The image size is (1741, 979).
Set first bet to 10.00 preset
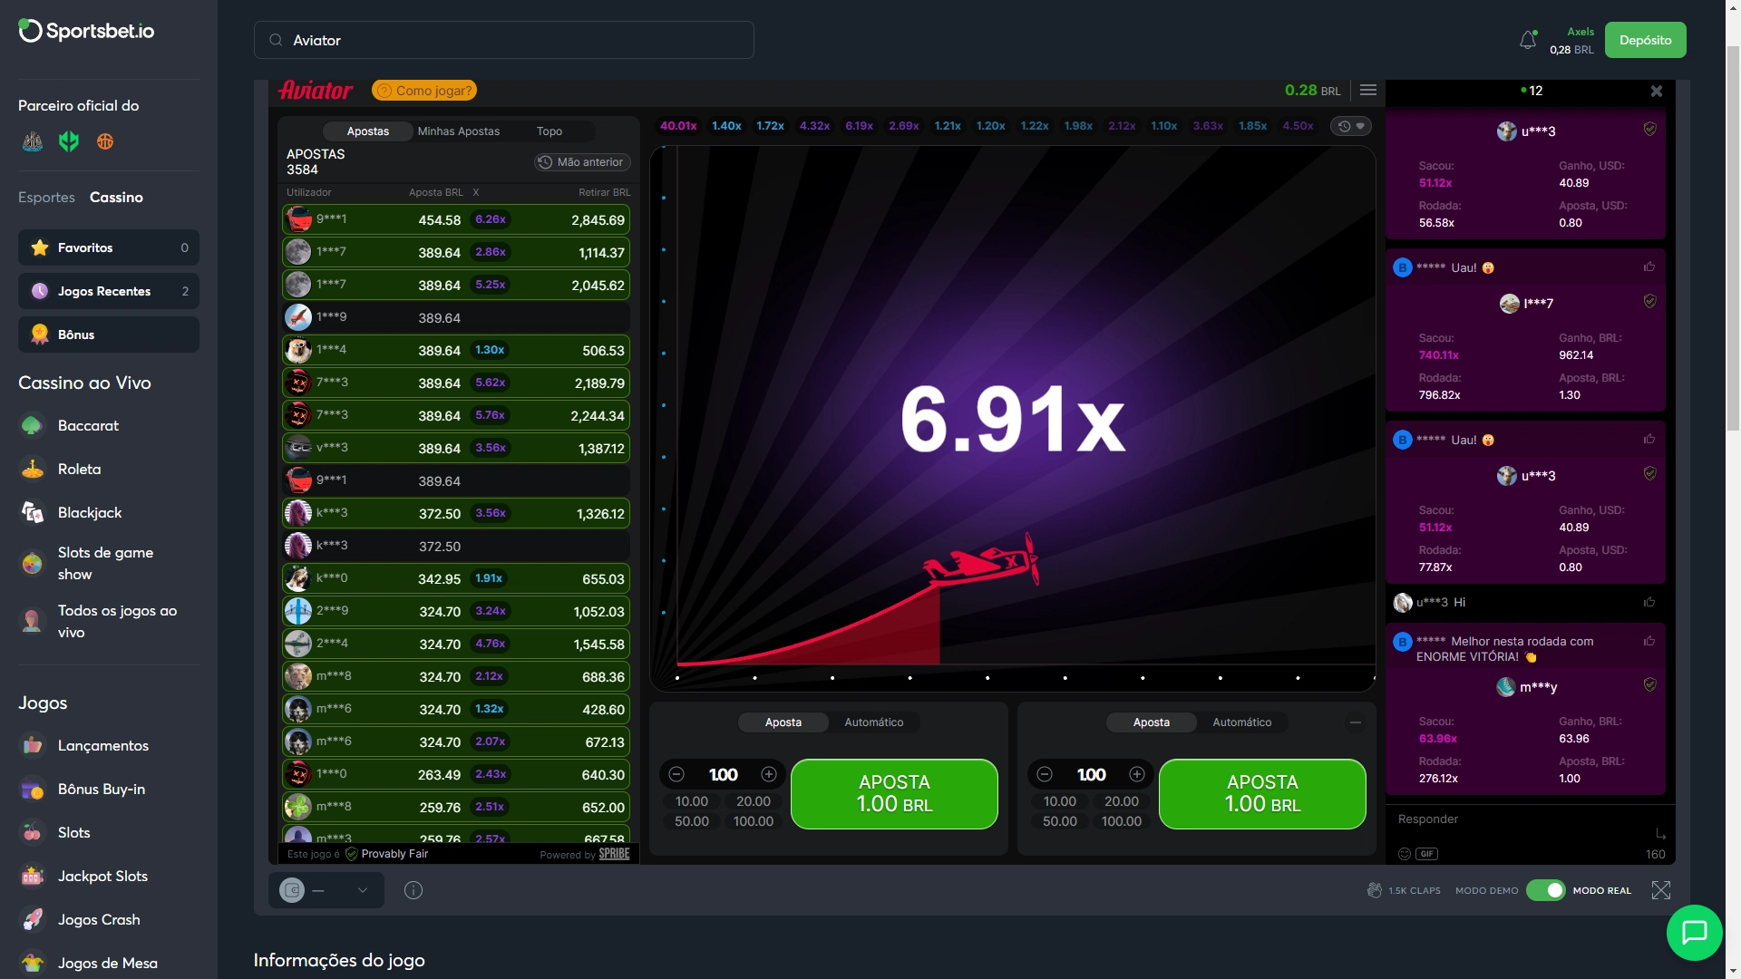pos(691,801)
